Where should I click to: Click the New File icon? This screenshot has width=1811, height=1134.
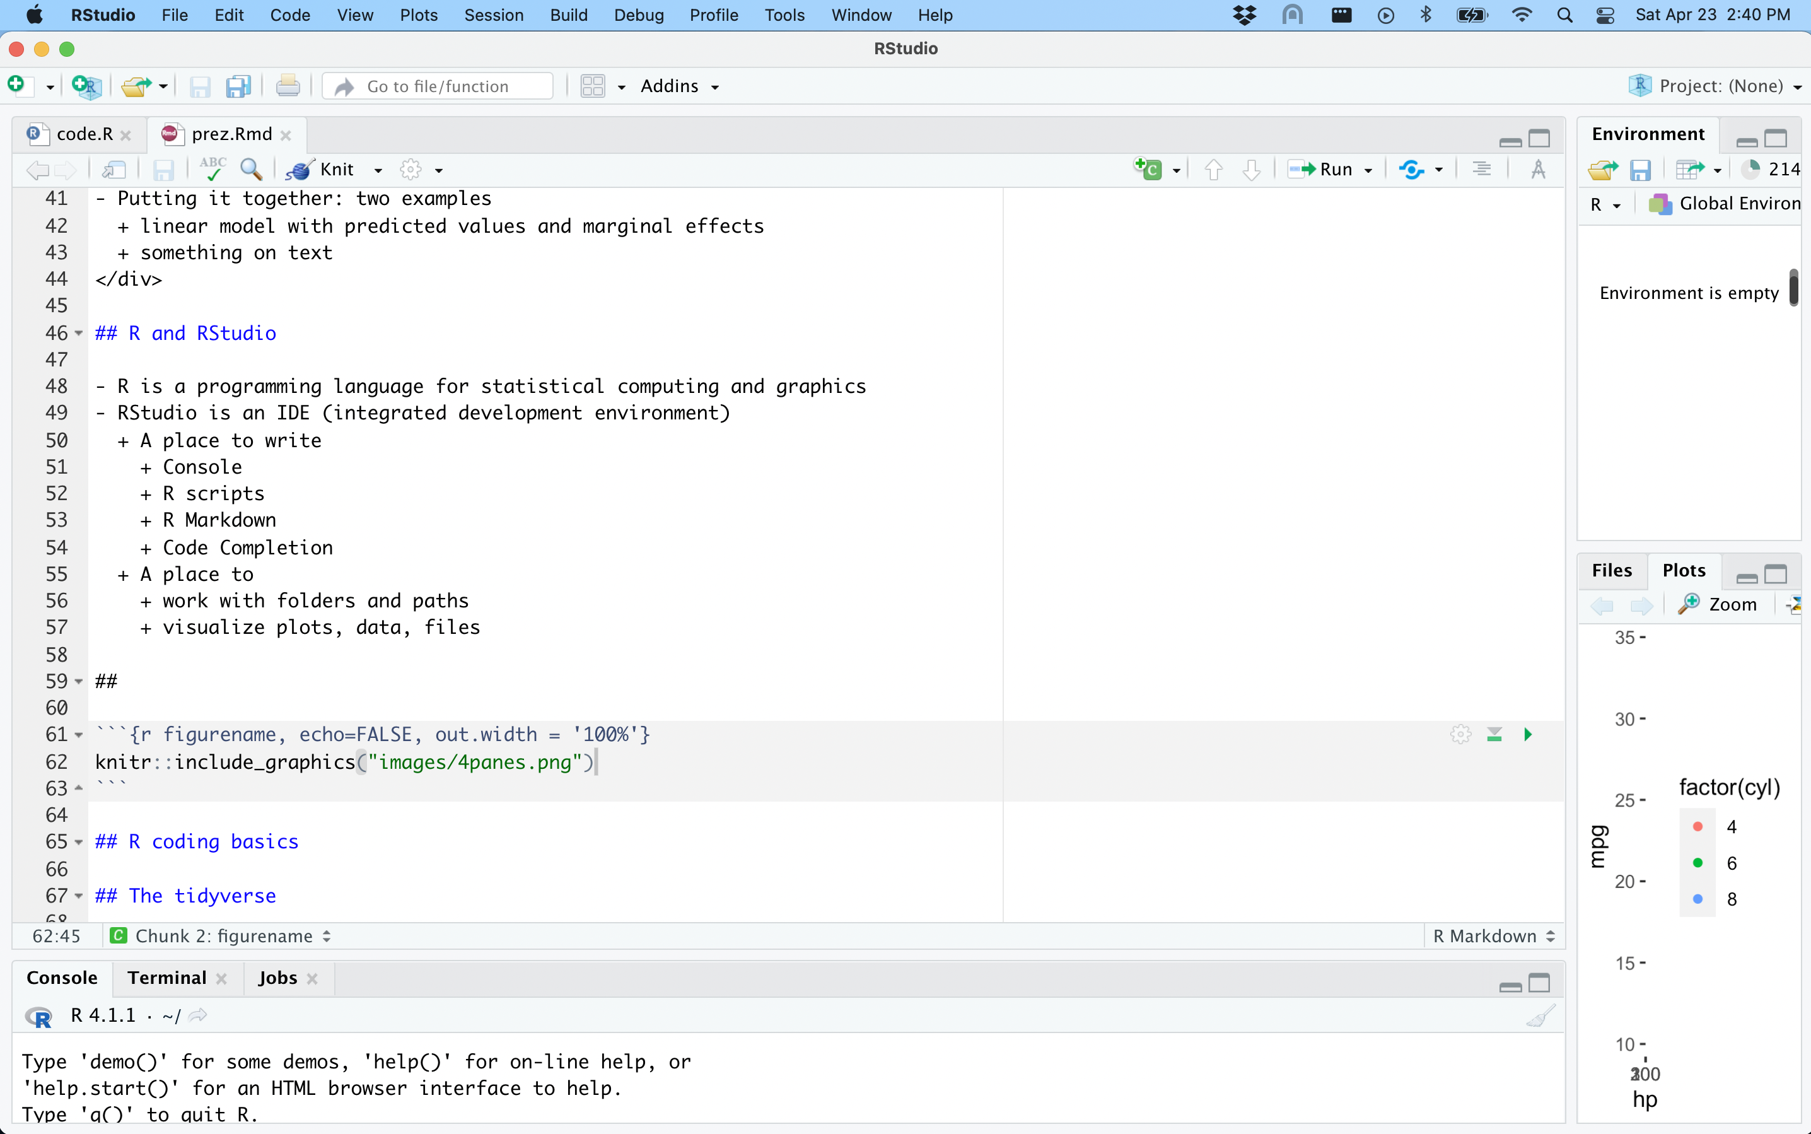click(18, 86)
